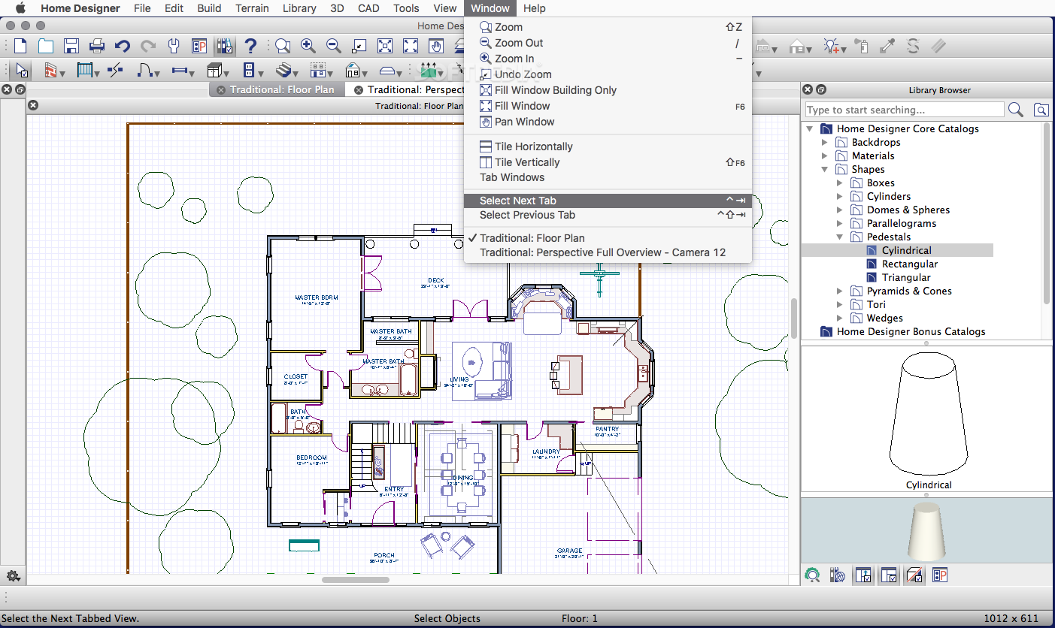Click the library search input field
This screenshot has width=1055, height=628.
coord(904,110)
